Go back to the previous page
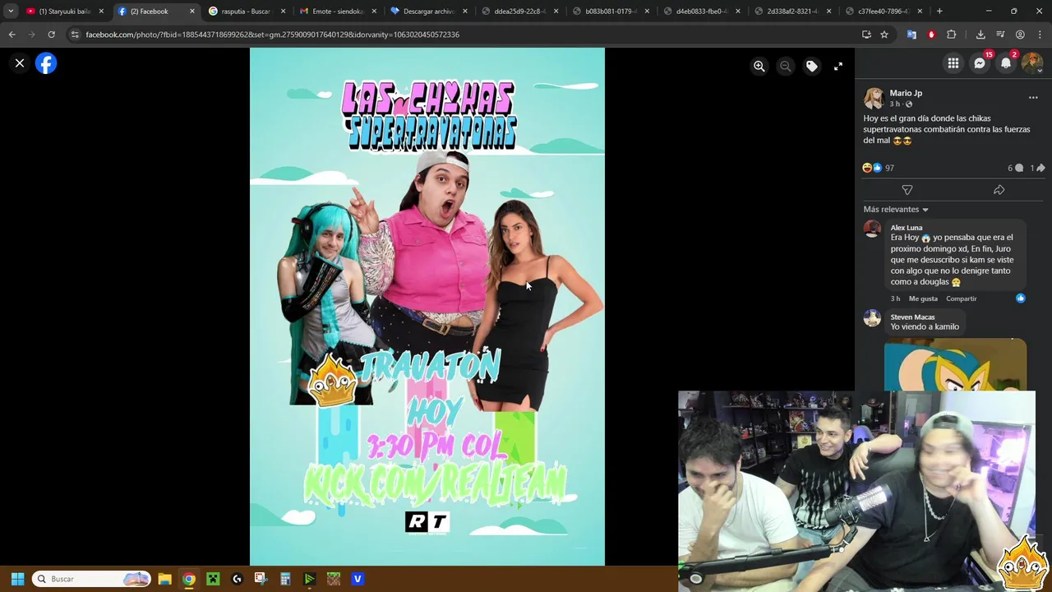 [12, 35]
